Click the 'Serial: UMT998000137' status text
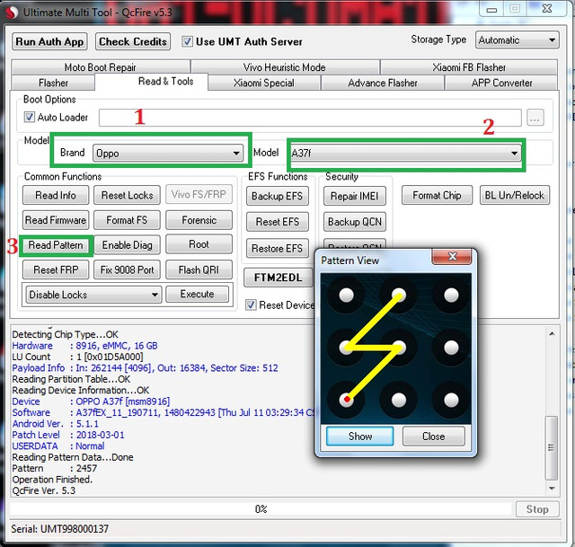Viewport: 575px width, 547px height. pos(60,528)
